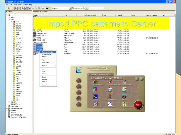Select the Recycle Bin tree item
181x135 pixels.
(x=13, y=106)
